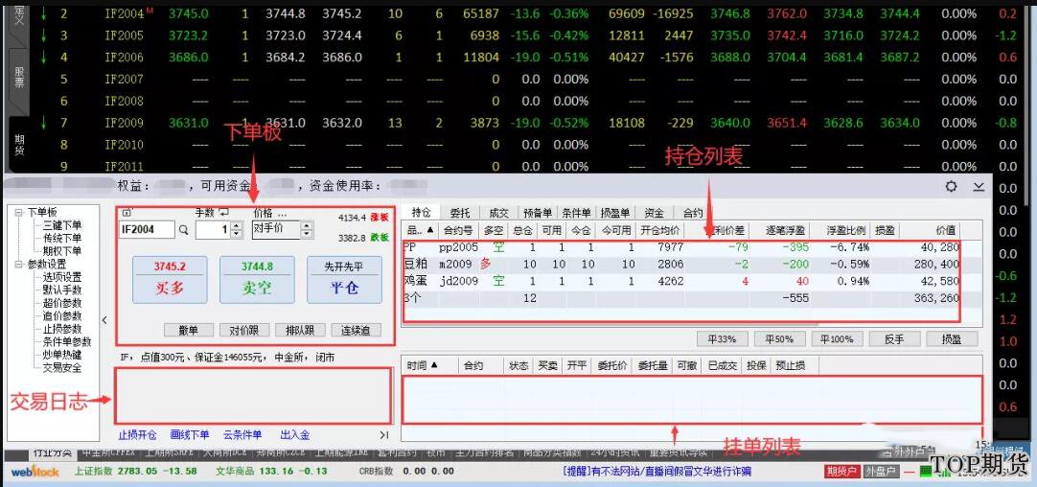Image resolution: width=1037 pixels, height=487 pixels.
Task: Click the swap icon next to 手数
Action: [223, 213]
